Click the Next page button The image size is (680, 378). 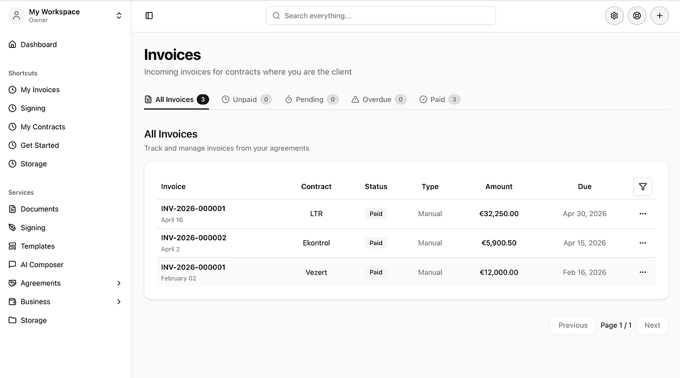click(x=652, y=325)
